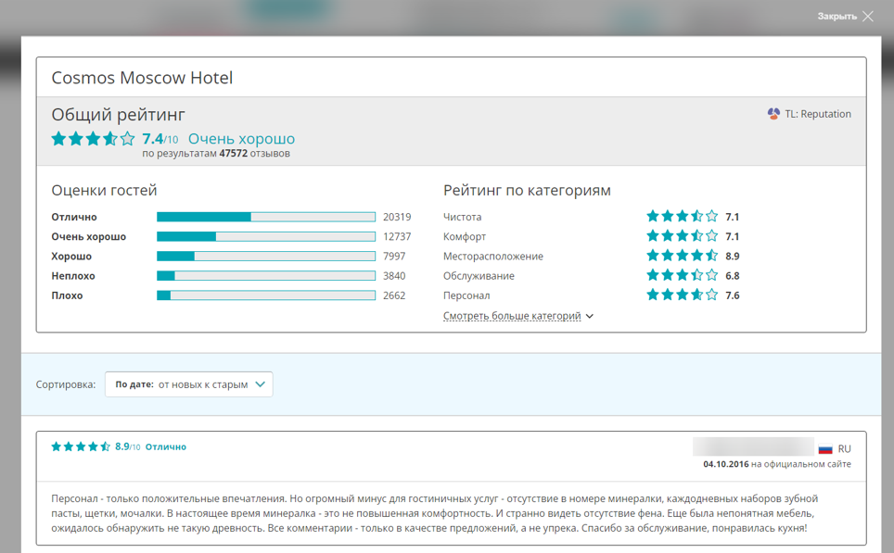Click the Очень хорошо count 12737
Screen dimensions: 894x553
pyautogui.click(x=397, y=236)
